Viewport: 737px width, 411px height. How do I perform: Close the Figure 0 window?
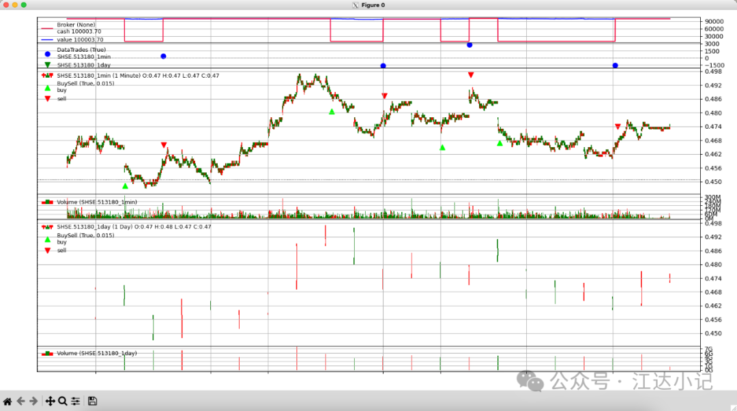pyautogui.click(x=5, y=5)
